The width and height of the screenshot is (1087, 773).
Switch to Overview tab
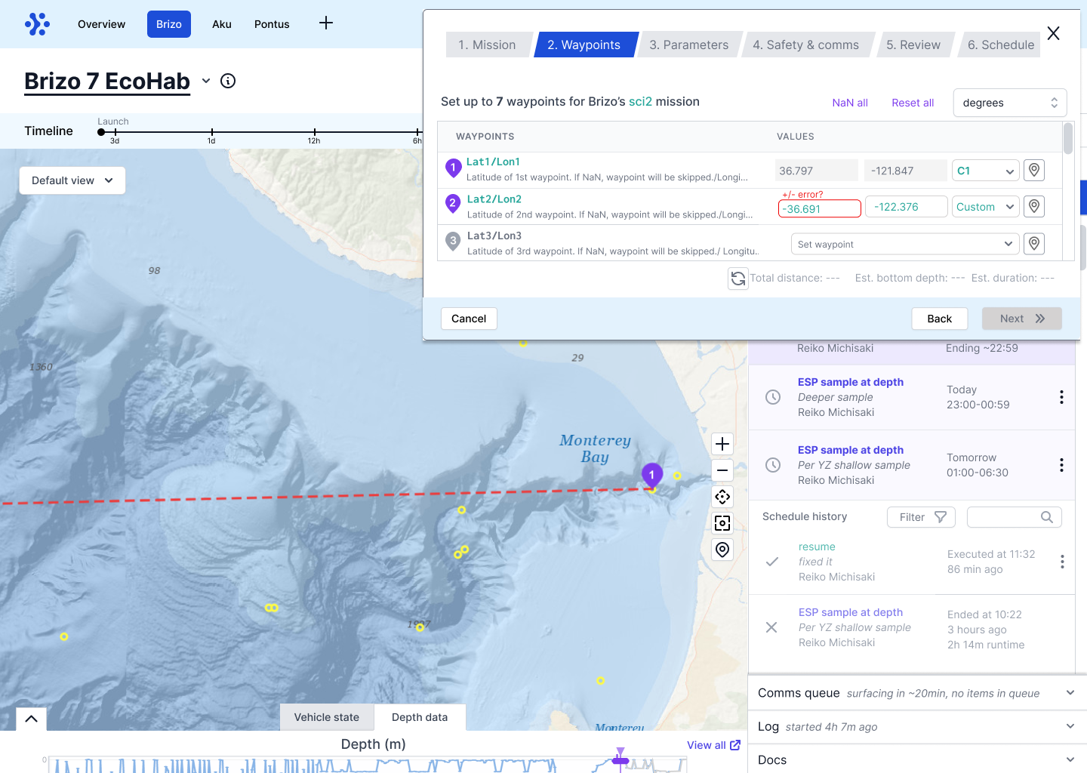coord(101,24)
